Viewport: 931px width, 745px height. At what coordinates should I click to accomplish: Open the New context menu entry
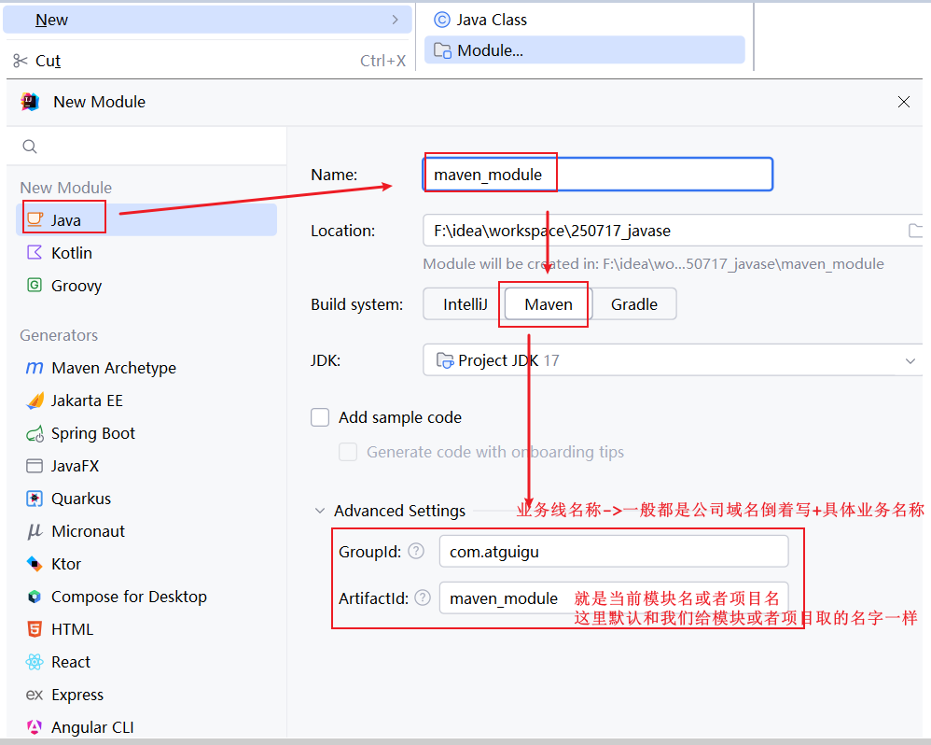(x=207, y=20)
